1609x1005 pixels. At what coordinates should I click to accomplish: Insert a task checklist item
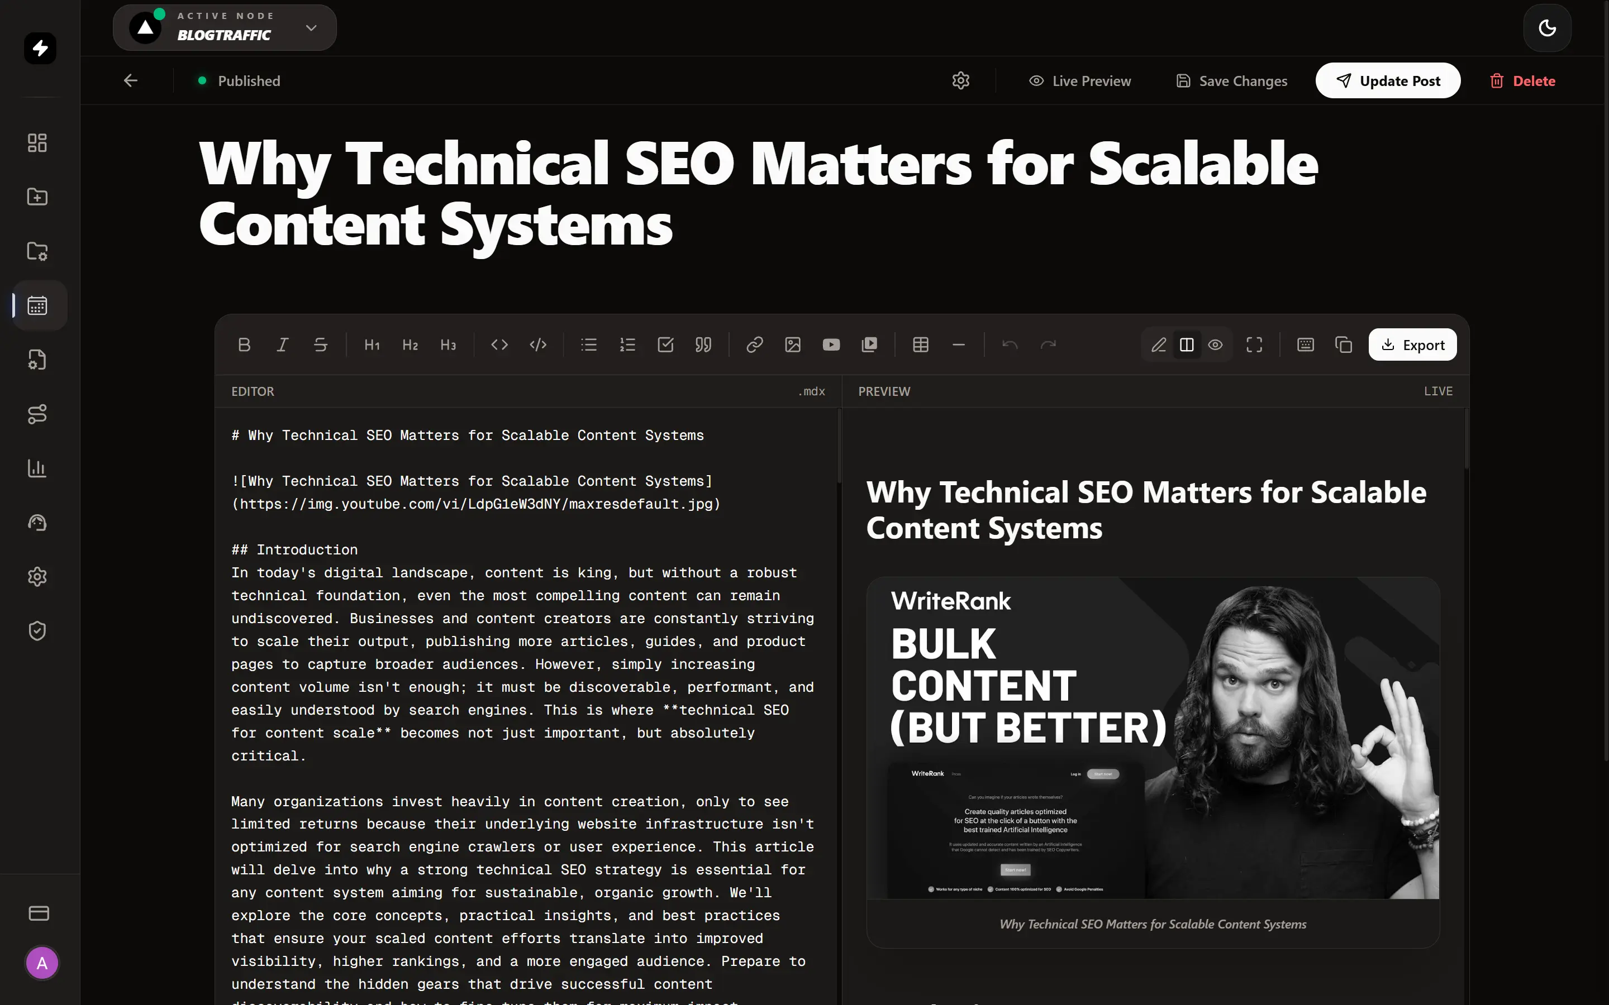[x=665, y=344]
